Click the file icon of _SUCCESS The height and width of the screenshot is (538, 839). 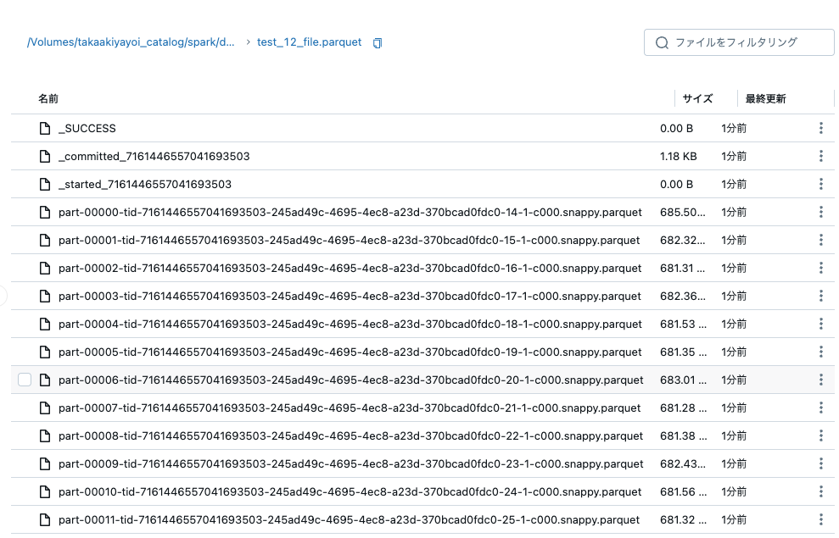pyautogui.click(x=45, y=128)
